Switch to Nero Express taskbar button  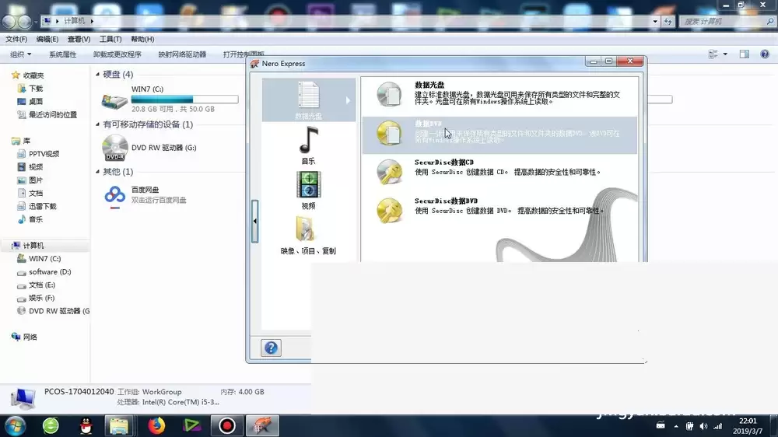click(x=262, y=425)
